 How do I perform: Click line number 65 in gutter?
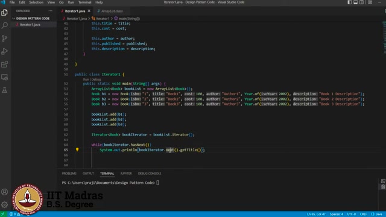[66, 150]
